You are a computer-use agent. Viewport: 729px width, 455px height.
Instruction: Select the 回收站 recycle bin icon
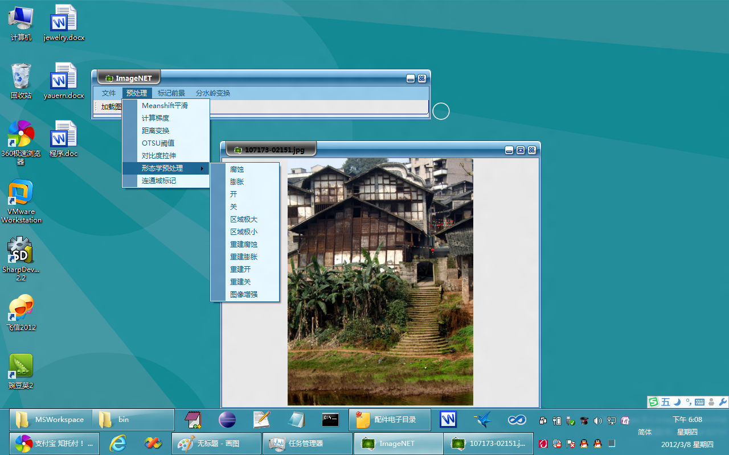pos(21,81)
